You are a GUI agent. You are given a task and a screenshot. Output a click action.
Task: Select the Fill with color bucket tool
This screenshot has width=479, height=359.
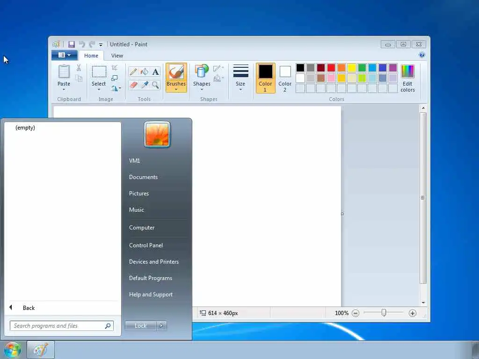click(145, 72)
